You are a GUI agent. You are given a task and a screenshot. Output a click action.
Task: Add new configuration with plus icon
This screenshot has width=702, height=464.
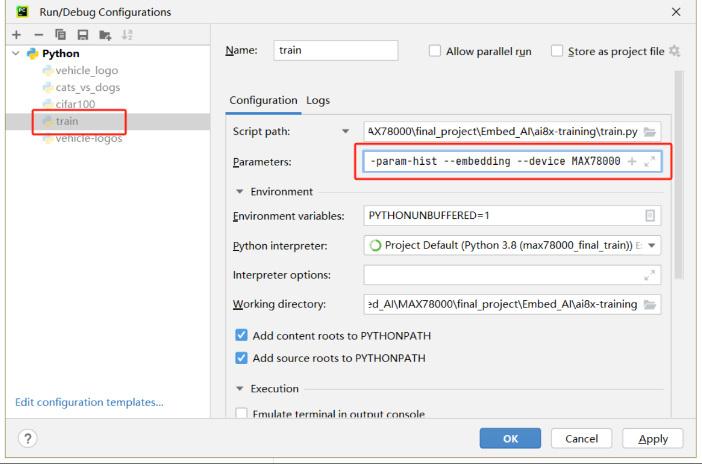pyautogui.click(x=17, y=35)
